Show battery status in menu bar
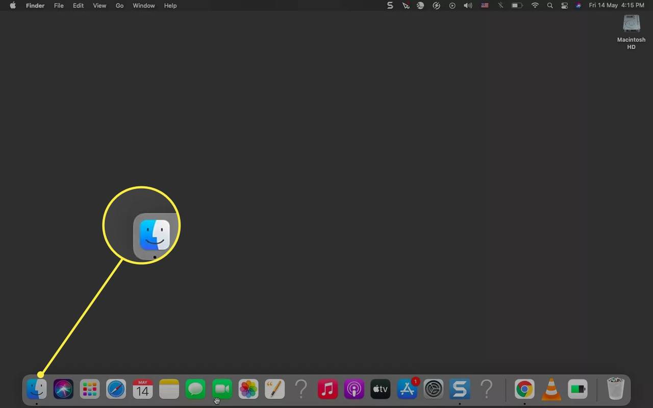Viewport: 653px width, 408px height. 517,6
